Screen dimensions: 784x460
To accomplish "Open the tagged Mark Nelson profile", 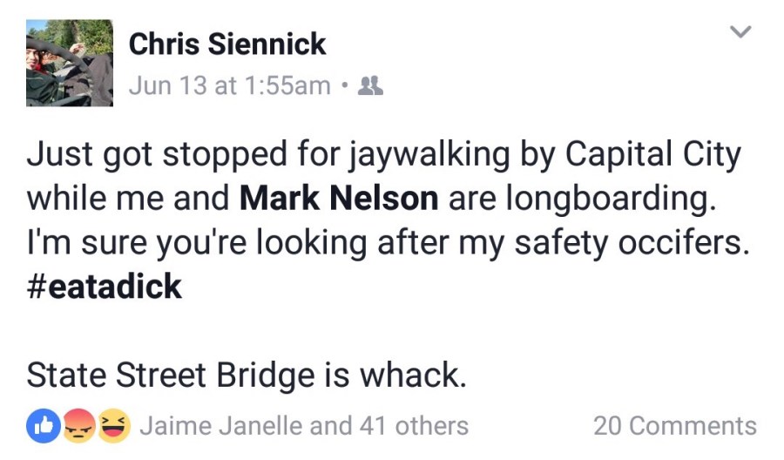I will (339, 199).
